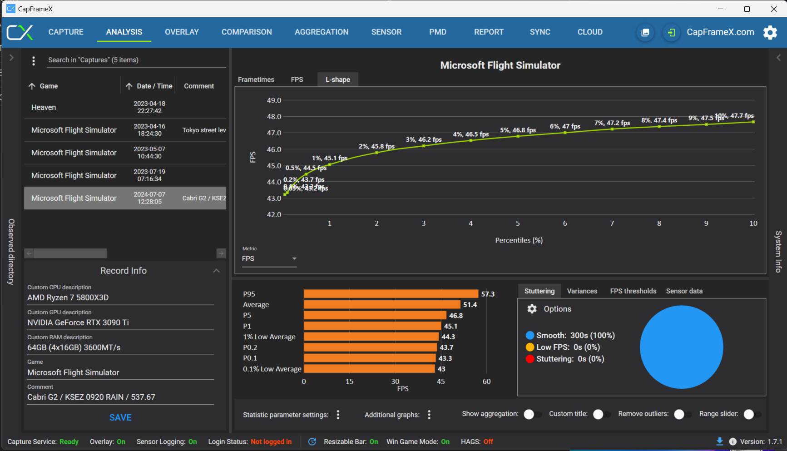Image resolution: width=787 pixels, height=451 pixels.
Task: Open the screenshot folder icon in the header
Action: click(x=645, y=33)
